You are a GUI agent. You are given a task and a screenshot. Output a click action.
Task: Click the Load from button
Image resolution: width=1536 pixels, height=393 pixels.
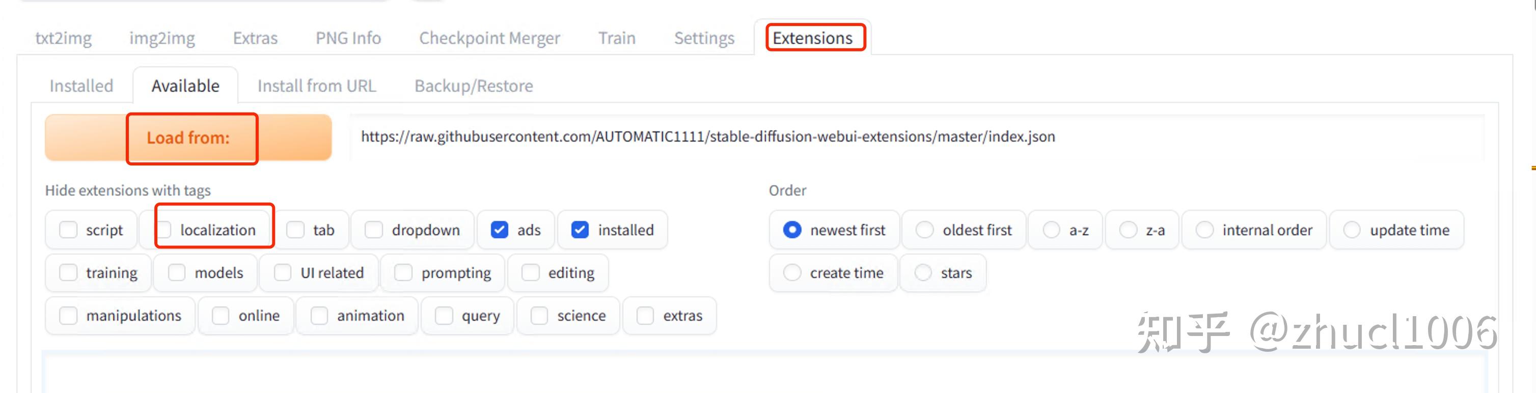[188, 138]
